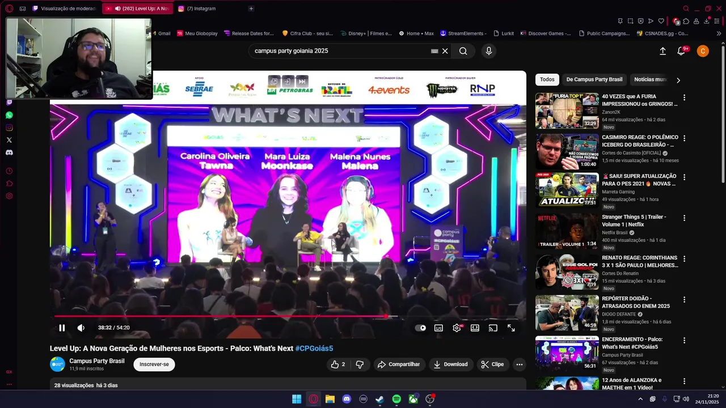Open Twitch in the Opera sidebar
Image resolution: width=726 pixels, height=408 pixels.
click(x=9, y=103)
